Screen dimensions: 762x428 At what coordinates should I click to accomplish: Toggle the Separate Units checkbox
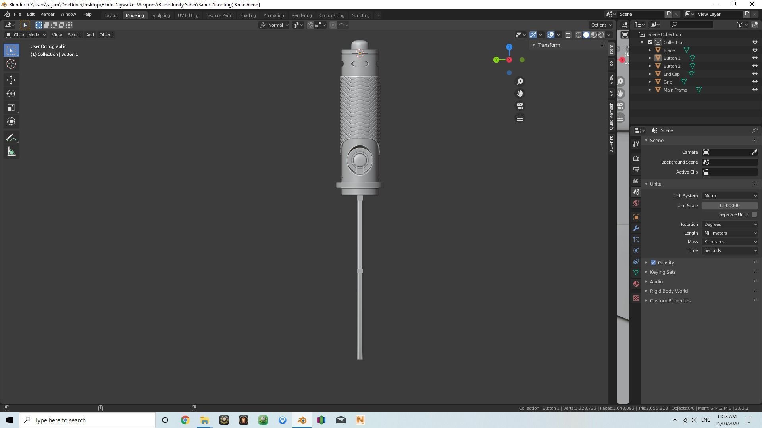coord(754,214)
